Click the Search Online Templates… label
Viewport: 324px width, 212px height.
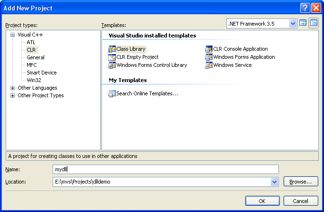click(147, 93)
